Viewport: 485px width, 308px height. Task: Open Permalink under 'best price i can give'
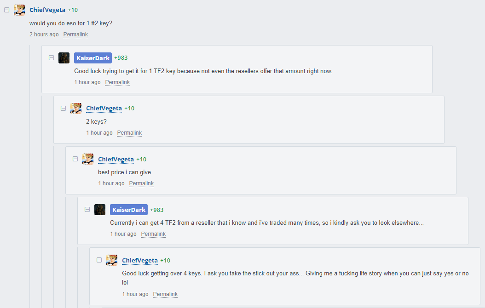tap(141, 183)
